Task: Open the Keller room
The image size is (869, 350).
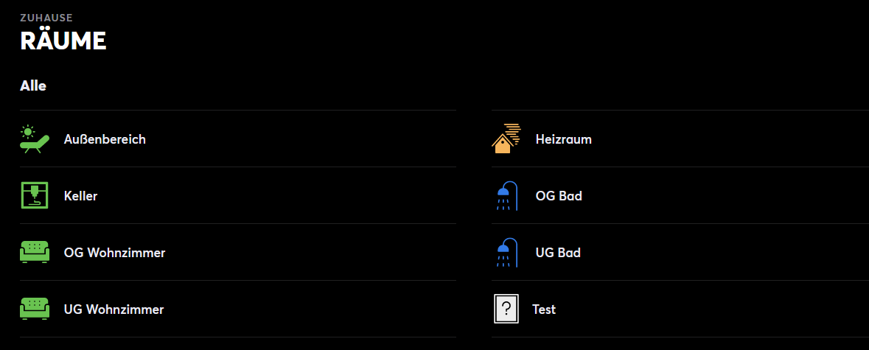Action: 80,196
